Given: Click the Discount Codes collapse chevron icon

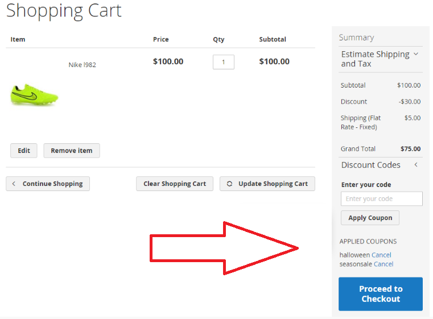Looking at the screenshot, I should [x=416, y=165].
